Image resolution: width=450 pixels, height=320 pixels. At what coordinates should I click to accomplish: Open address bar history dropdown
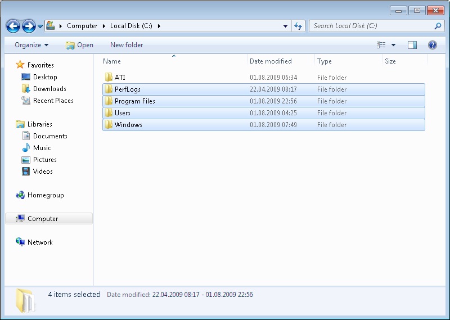tap(285, 26)
